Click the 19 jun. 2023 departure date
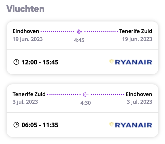Viewport: 165px width, 144px height. (x=28, y=39)
